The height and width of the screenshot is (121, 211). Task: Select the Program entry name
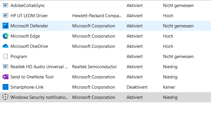click(19, 57)
